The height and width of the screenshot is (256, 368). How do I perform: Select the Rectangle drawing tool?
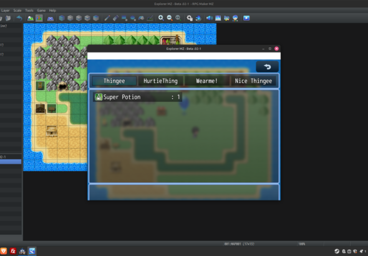(x=124, y=18)
